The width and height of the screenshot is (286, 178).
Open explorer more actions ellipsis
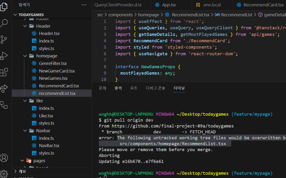coord(84,5)
